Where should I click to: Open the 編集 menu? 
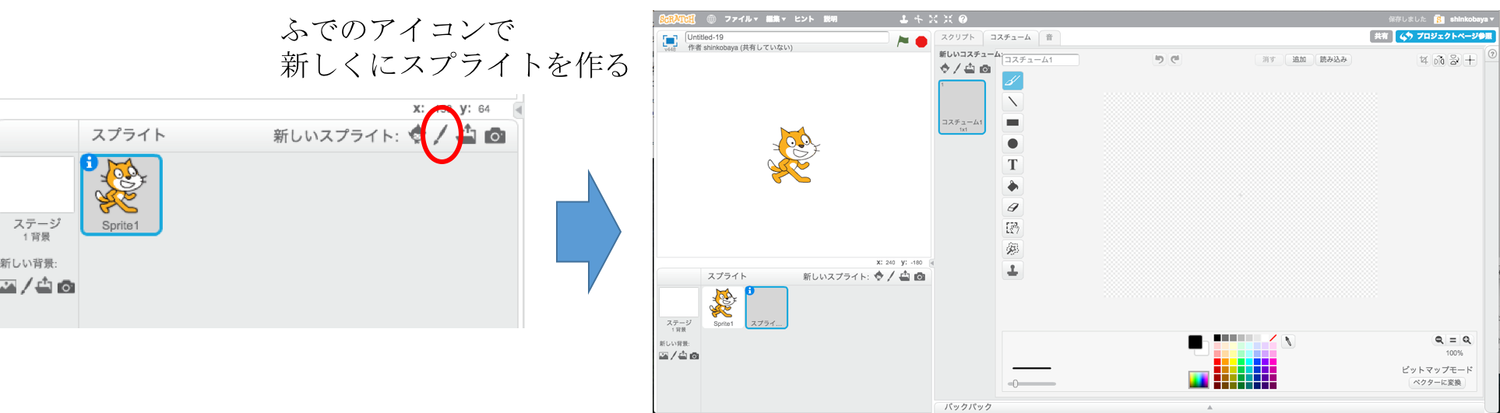pos(776,19)
